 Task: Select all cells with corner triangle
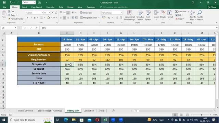pyautogui.click(x=4, y=33)
